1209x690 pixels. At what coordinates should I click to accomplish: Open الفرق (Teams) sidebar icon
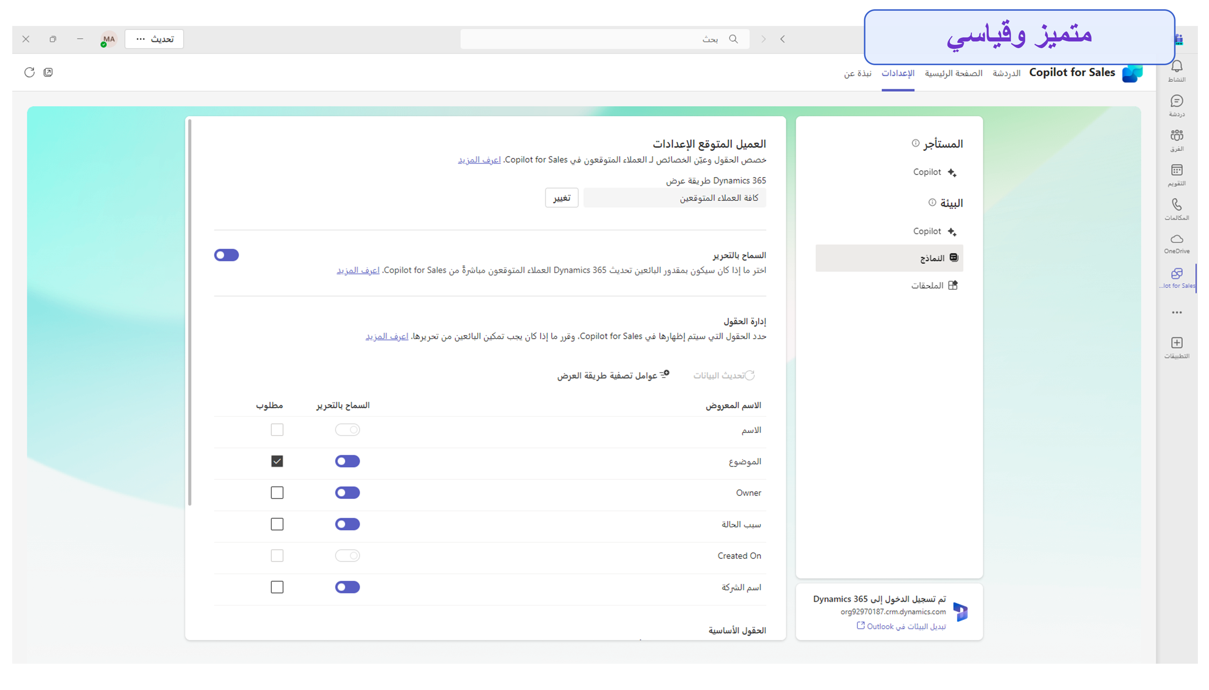click(x=1178, y=140)
